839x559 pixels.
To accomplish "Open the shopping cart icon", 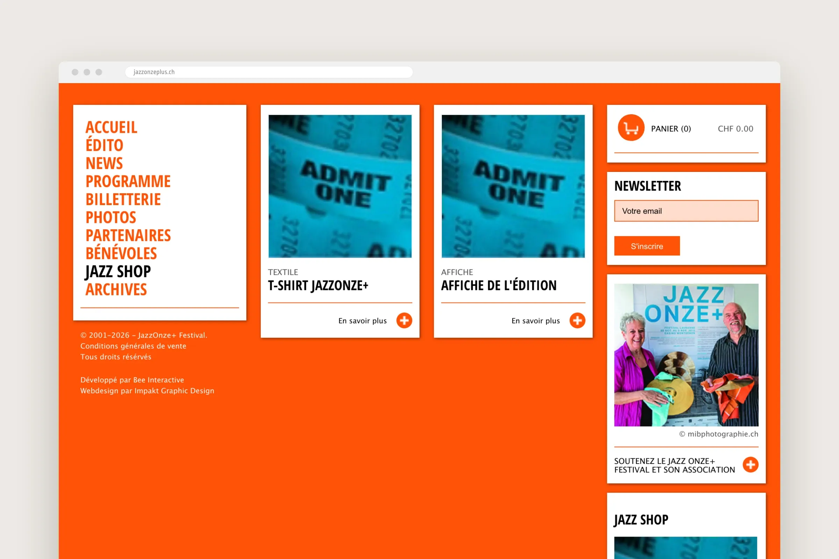I will (631, 128).
